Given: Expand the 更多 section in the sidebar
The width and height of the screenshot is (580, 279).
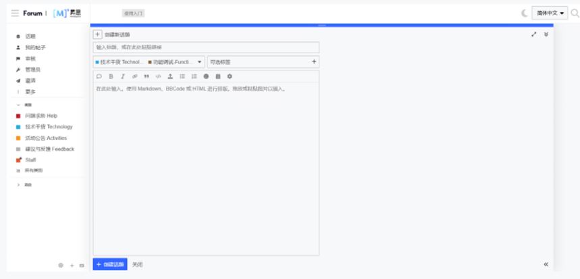Looking at the screenshot, I should click(x=30, y=92).
